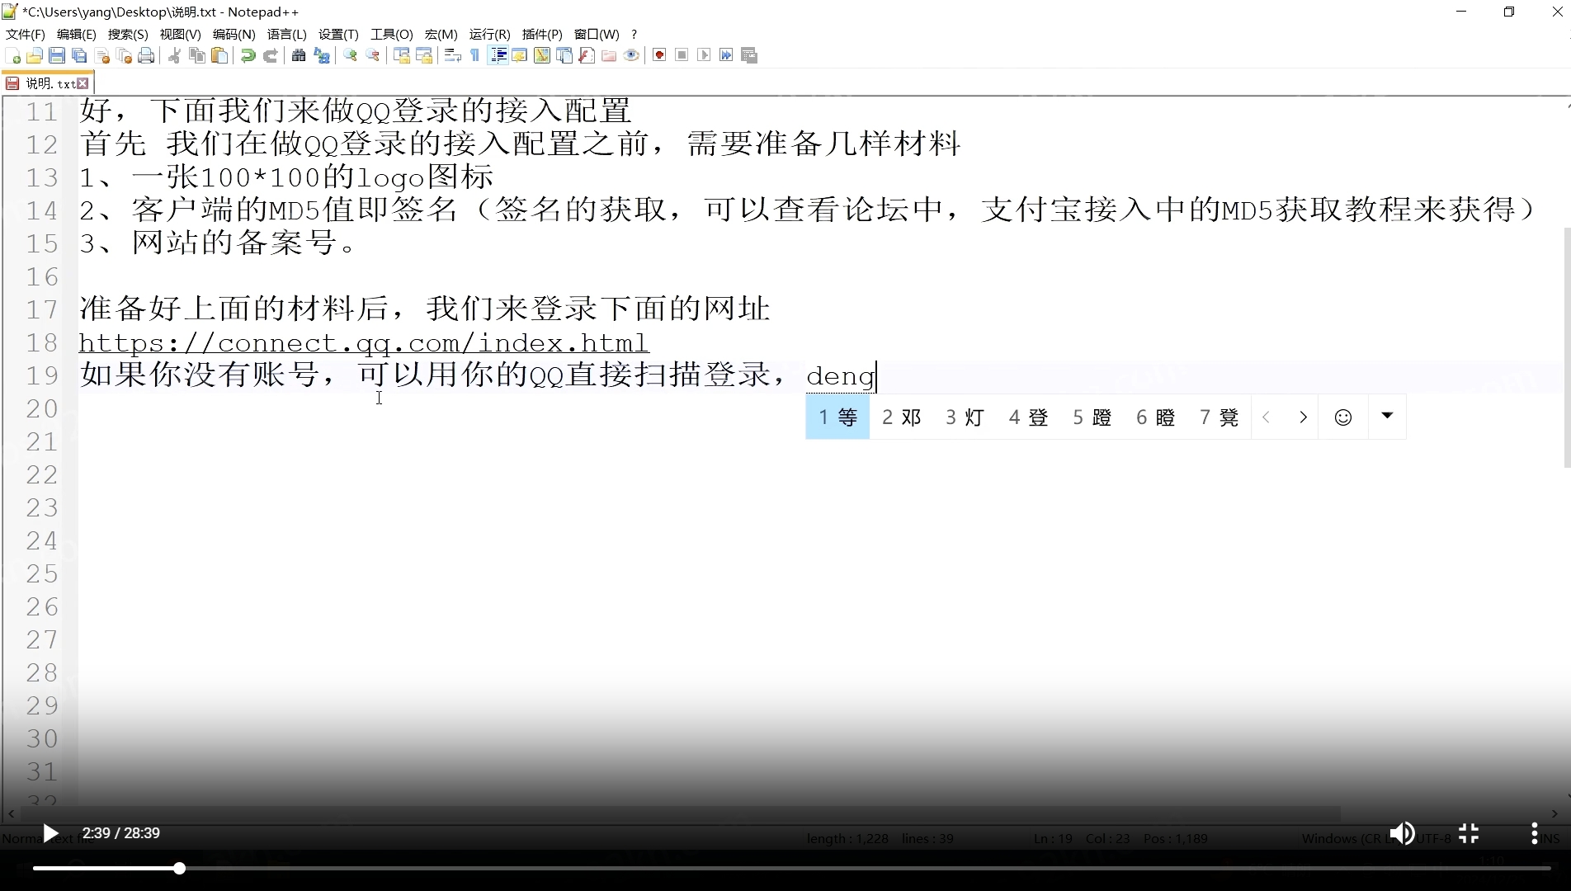
Task: Open Folder as Workspace icon
Action: 609,55
